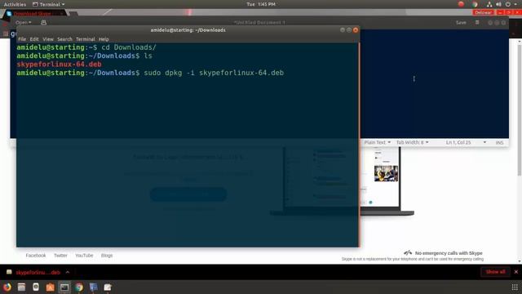Change the Tab Width dropdown in text editor
Image resolution: width=522 pixels, height=294 pixels.
412,142
